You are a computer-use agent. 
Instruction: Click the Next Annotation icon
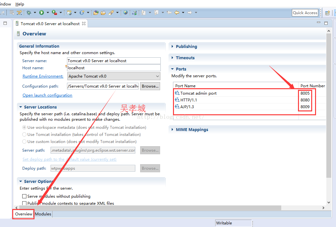click(x=143, y=13)
